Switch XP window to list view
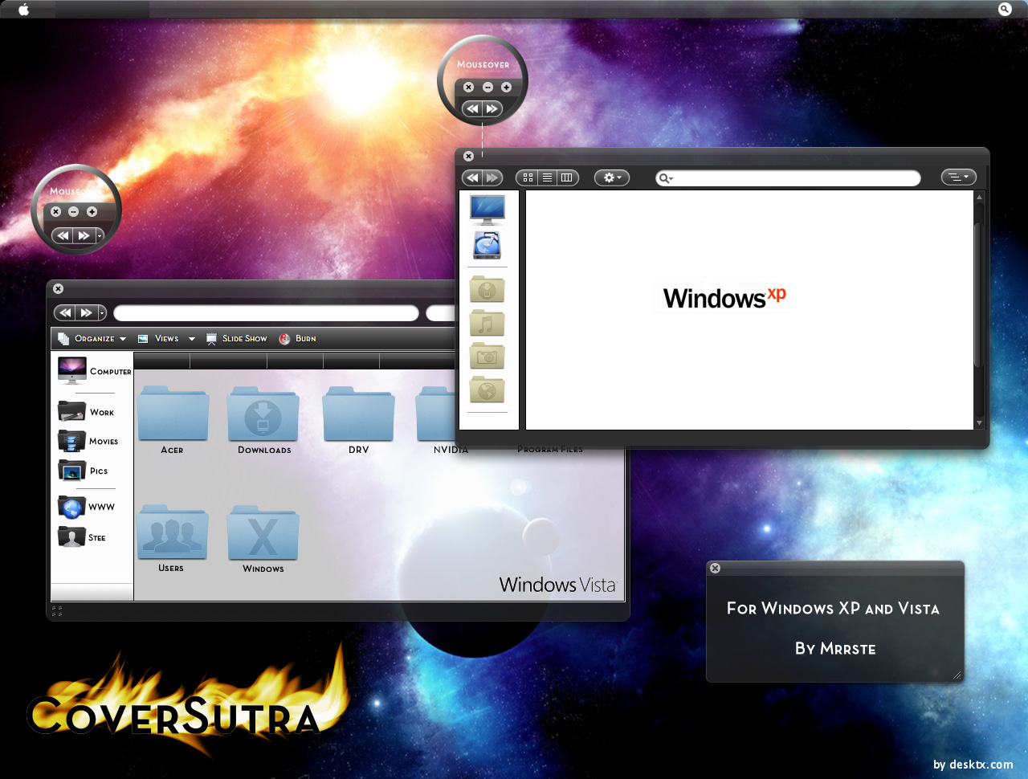The width and height of the screenshot is (1028, 779). coord(547,177)
